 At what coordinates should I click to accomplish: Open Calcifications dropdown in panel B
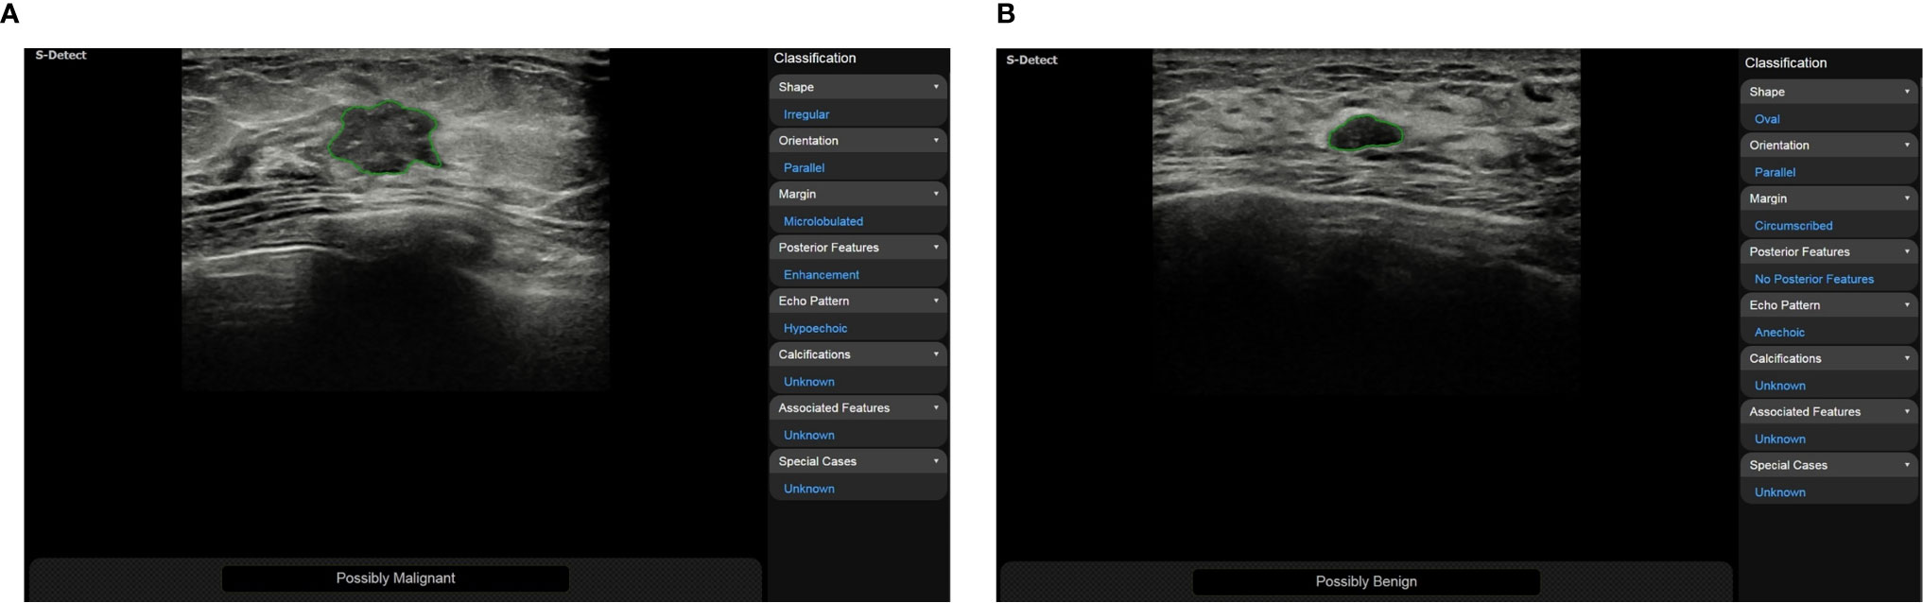[x=1828, y=359]
